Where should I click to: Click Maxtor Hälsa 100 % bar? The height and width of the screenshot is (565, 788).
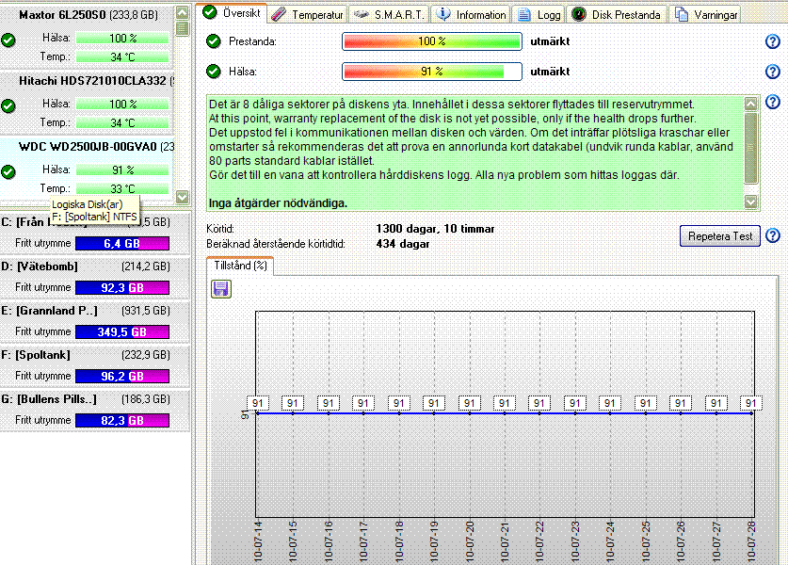pyautogui.click(x=122, y=39)
